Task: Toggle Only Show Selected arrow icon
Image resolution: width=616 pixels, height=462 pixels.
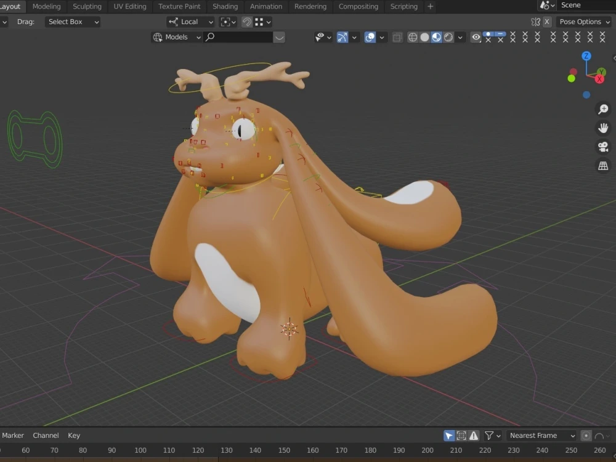Action: pyautogui.click(x=448, y=436)
